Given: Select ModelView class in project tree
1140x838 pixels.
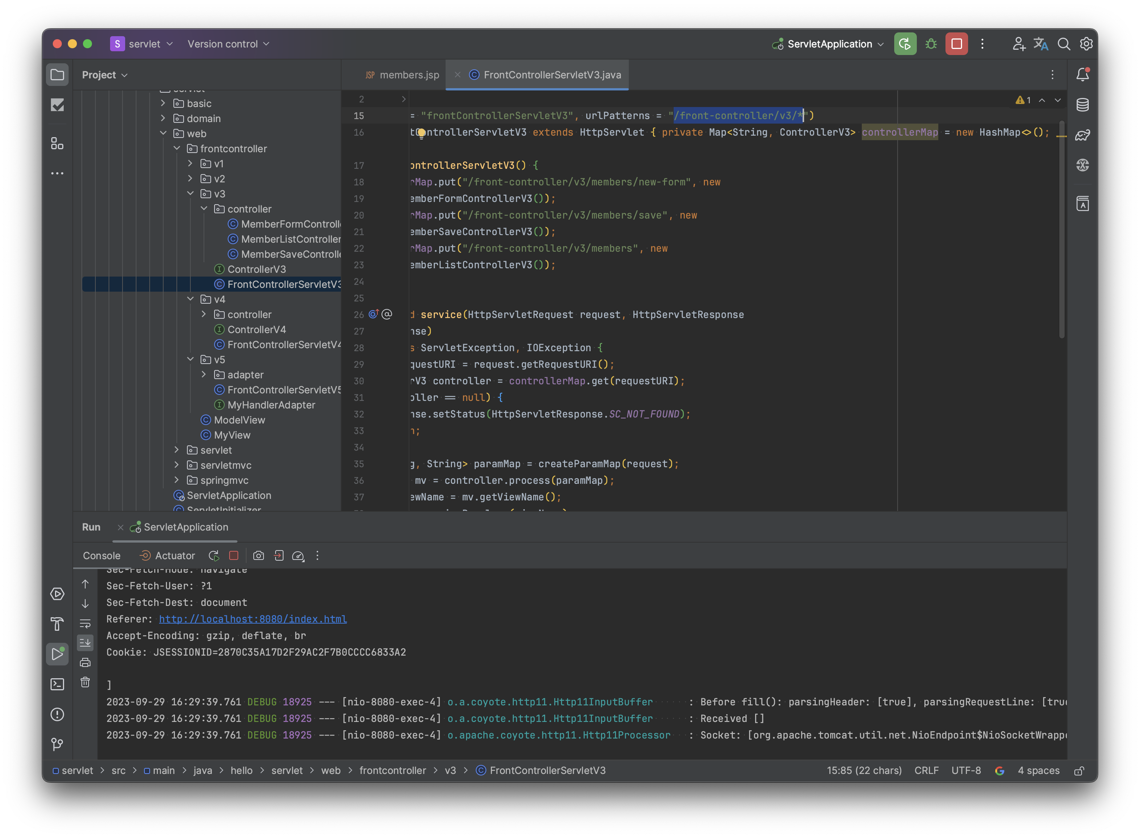Looking at the screenshot, I should tap(233, 419).
